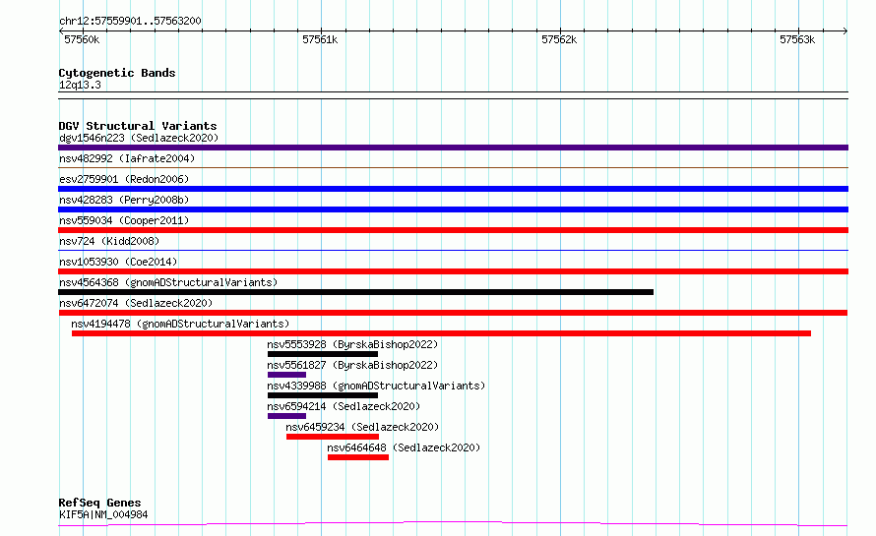The width and height of the screenshot is (876, 536).
Task: Open esv2759901 (Redon2006) variant label
Action: [x=124, y=179]
